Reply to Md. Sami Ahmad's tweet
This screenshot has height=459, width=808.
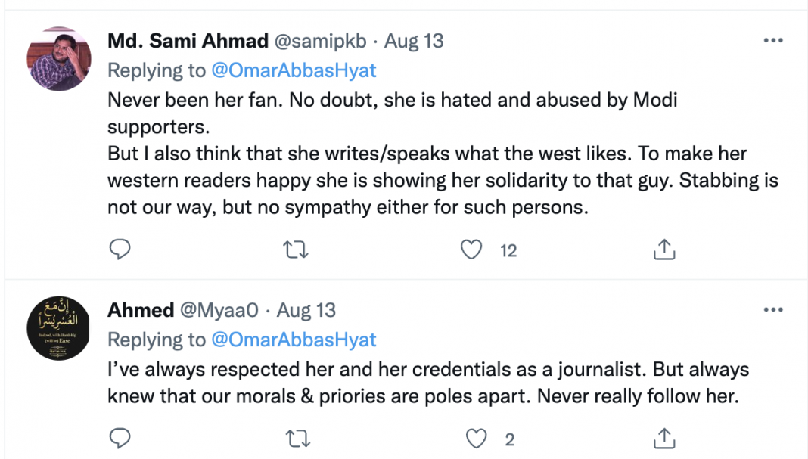pyautogui.click(x=120, y=250)
